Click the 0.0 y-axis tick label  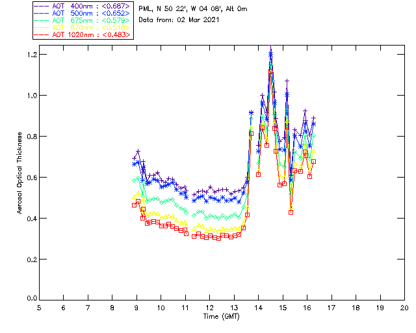click(32, 299)
